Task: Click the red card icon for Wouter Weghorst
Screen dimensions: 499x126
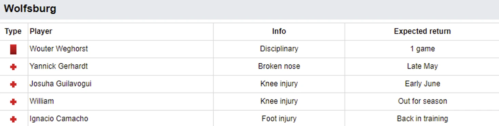Action: 13,49
